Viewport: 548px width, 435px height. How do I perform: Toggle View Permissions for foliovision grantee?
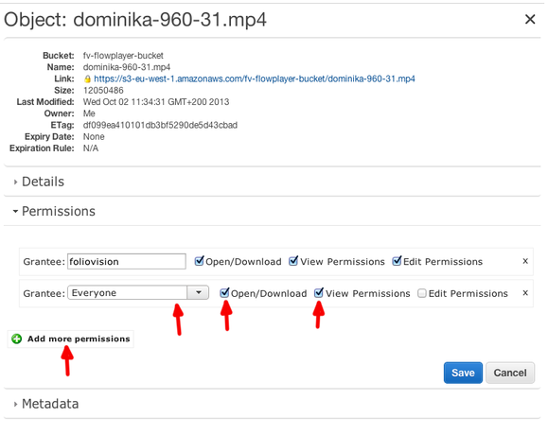point(293,260)
